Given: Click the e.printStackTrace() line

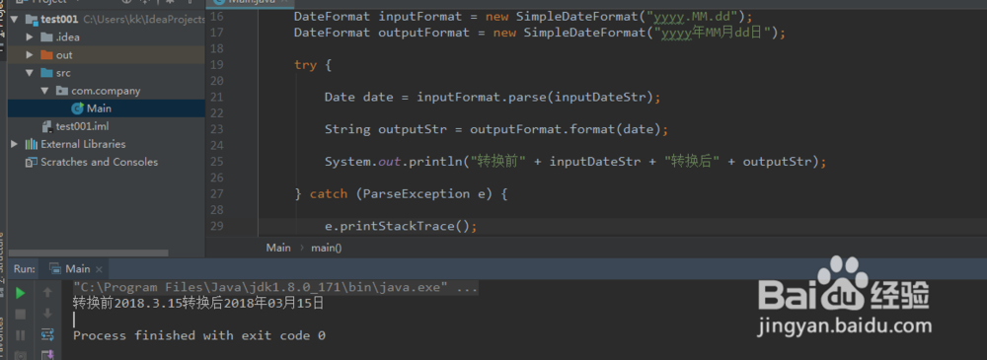Looking at the screenshot, I should click(401, 226).
